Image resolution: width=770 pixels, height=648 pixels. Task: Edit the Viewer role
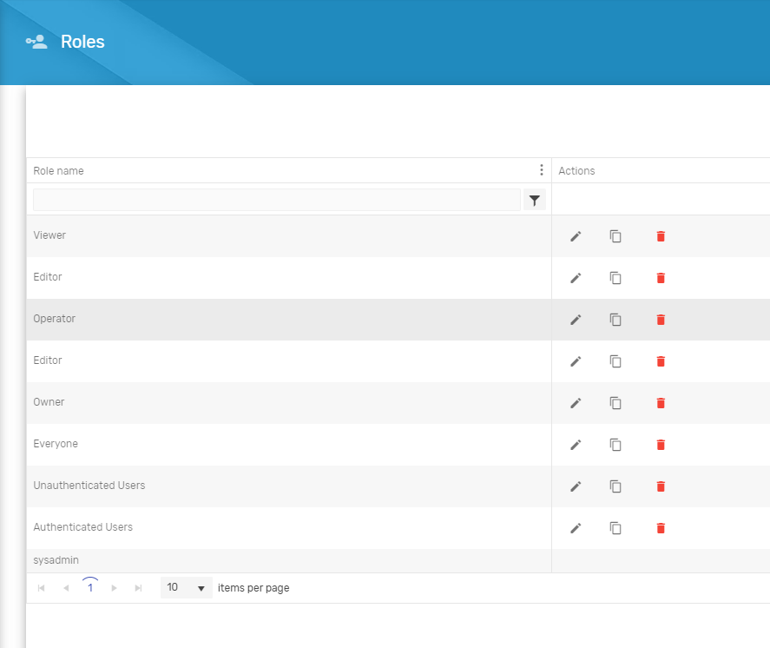tap(576, 236)
